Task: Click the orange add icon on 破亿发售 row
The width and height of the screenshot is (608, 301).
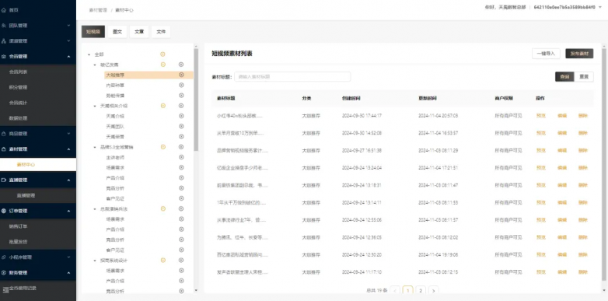Action: [162, 65]
